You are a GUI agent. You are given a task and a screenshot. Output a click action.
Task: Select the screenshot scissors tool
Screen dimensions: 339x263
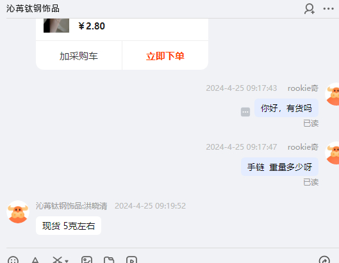point(57,260)
